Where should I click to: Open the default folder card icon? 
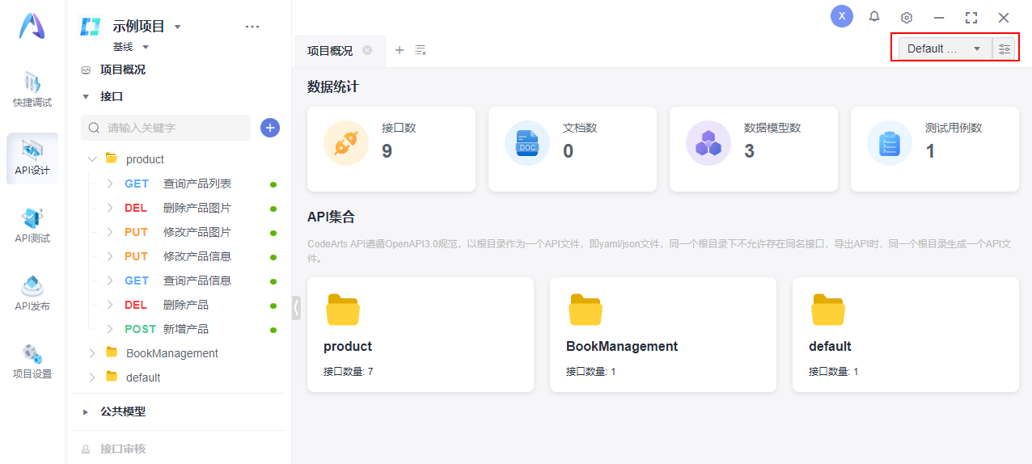point(828,310)
